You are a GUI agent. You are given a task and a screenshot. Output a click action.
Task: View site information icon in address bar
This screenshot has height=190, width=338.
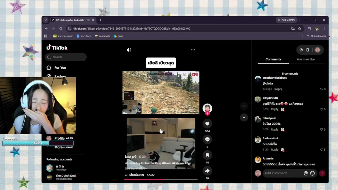pos(69,28)
